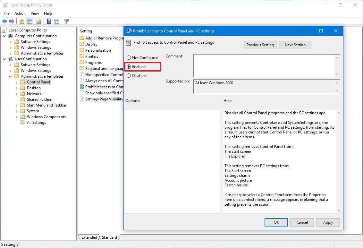Select the Disabled radio button
Screen dimensions: 363x248
[x=129, y=75]
